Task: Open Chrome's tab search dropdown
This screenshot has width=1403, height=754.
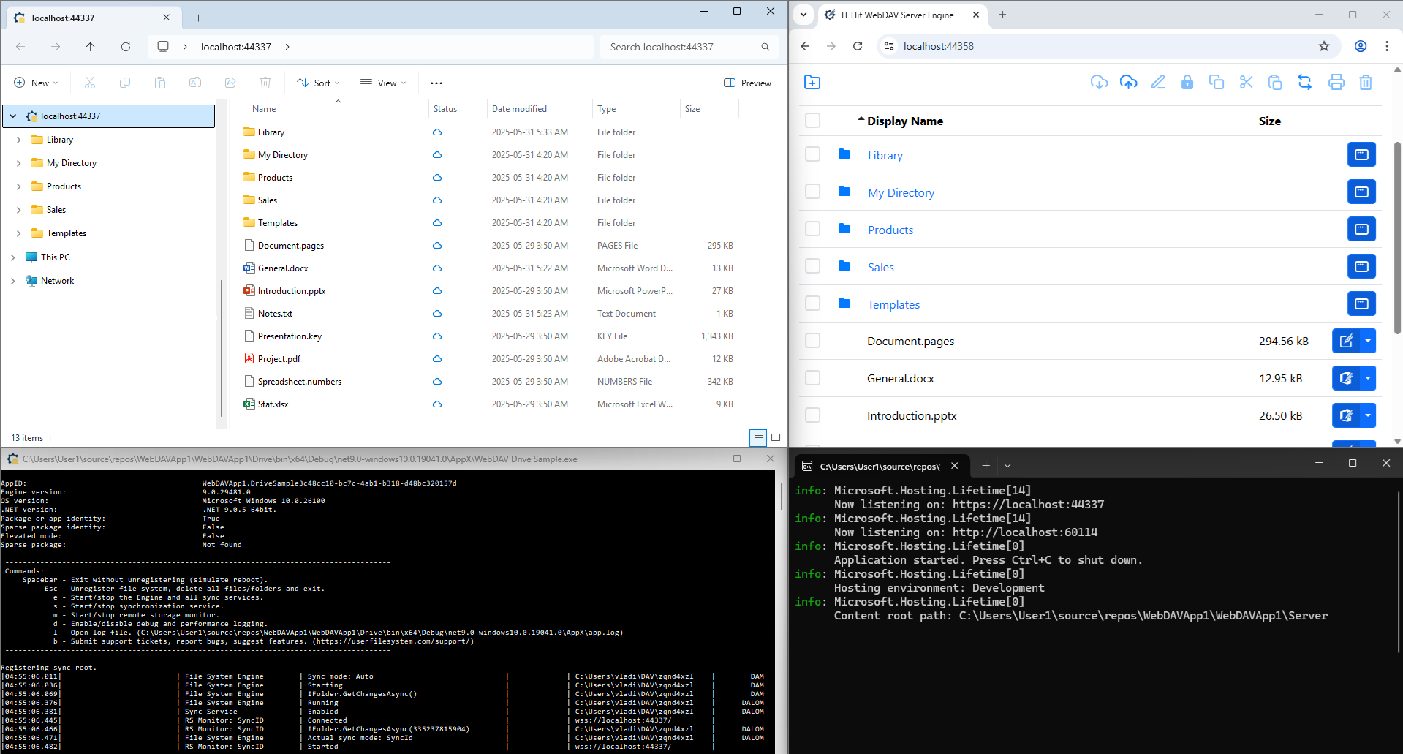Action: 803,15
